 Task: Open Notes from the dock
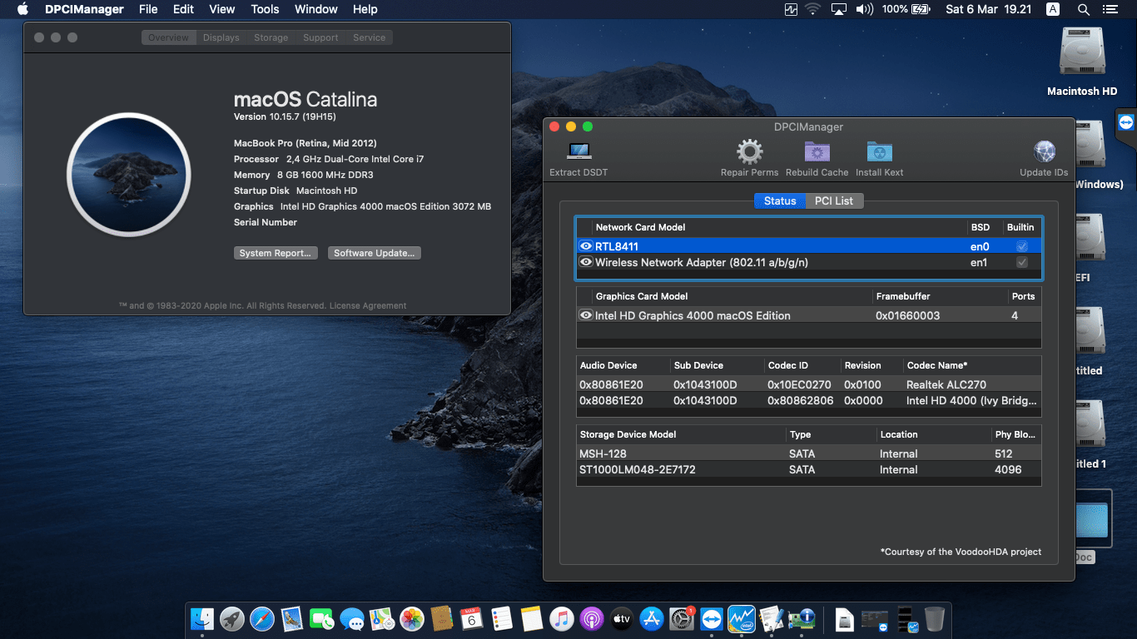tap(532, 618)
